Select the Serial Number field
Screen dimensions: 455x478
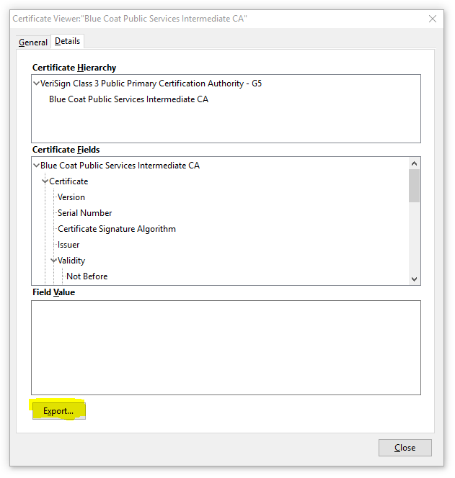point(85,213)
